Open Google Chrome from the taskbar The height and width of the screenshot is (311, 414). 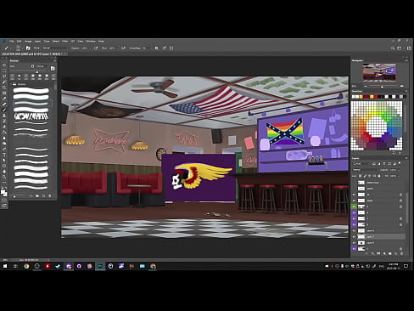[26, 266]
